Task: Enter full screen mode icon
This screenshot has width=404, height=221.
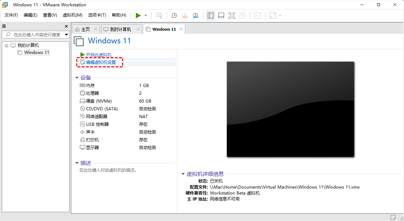Action: (232, 16)
